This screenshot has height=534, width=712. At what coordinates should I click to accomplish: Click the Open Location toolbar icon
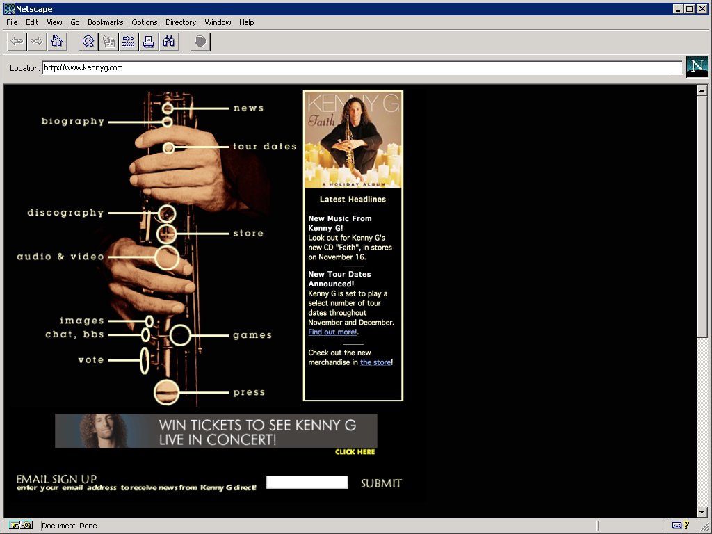pos(129,42)
